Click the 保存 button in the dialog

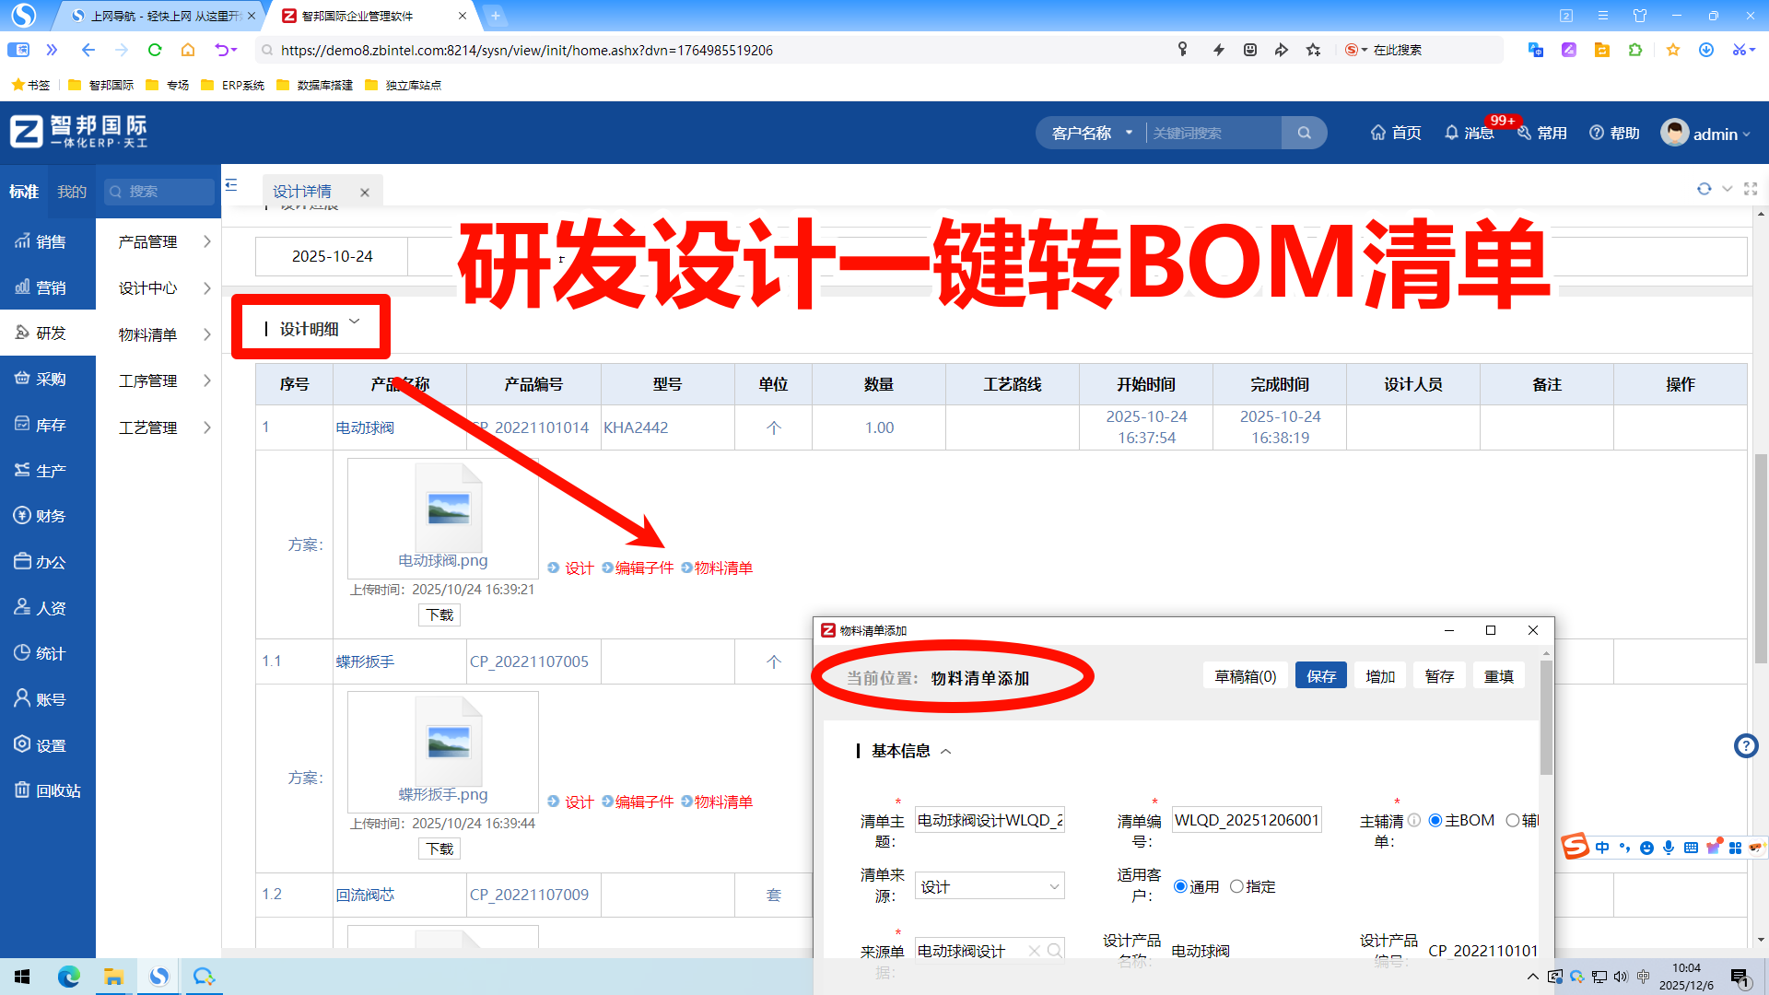tap(1320, 675)
